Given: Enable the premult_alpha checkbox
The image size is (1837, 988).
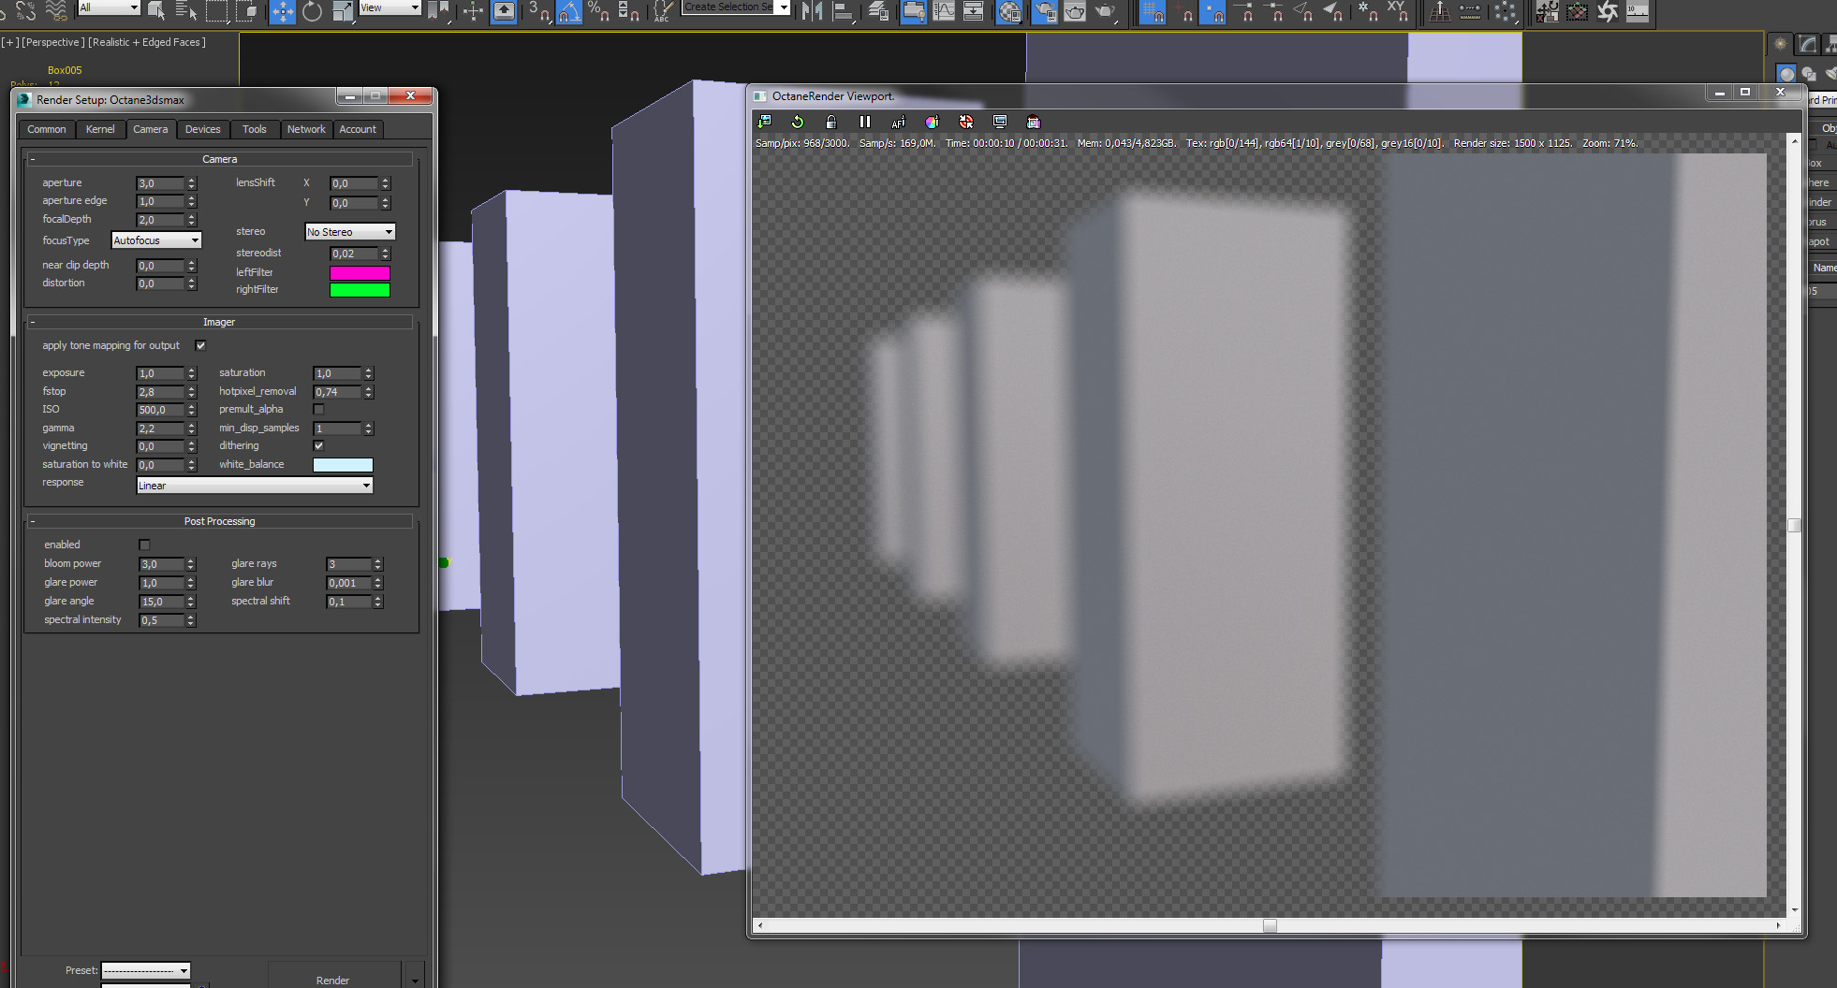Looking at the screenshot, I should click(x=318, y=409).
